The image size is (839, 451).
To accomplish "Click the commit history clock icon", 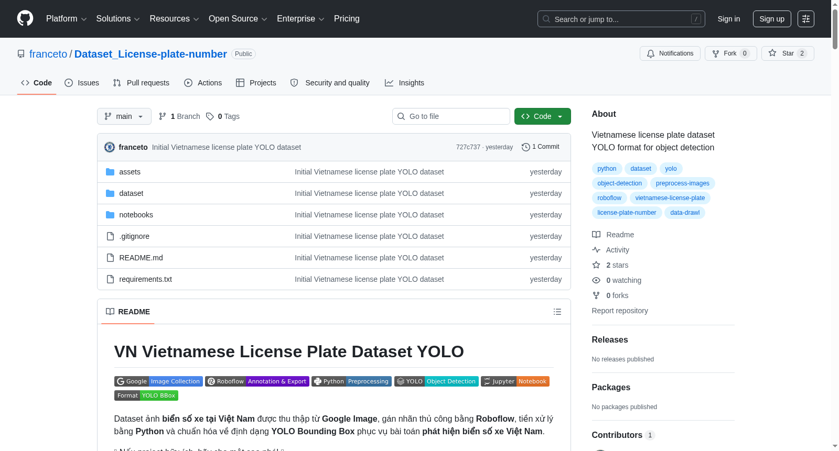I will pyautogui.click(x=525, y=147).
